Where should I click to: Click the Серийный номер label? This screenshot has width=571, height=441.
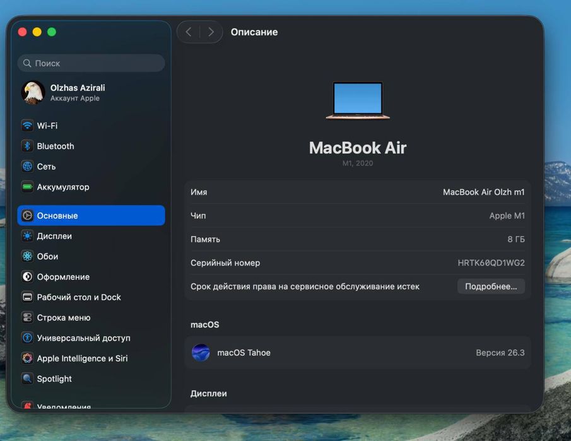[x=225, y=262]
